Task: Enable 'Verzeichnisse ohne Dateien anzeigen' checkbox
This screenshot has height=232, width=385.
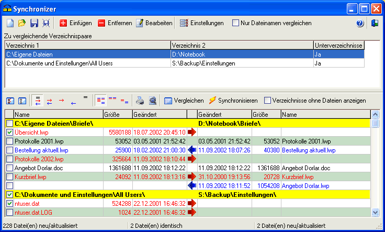Action: point(267,101)
